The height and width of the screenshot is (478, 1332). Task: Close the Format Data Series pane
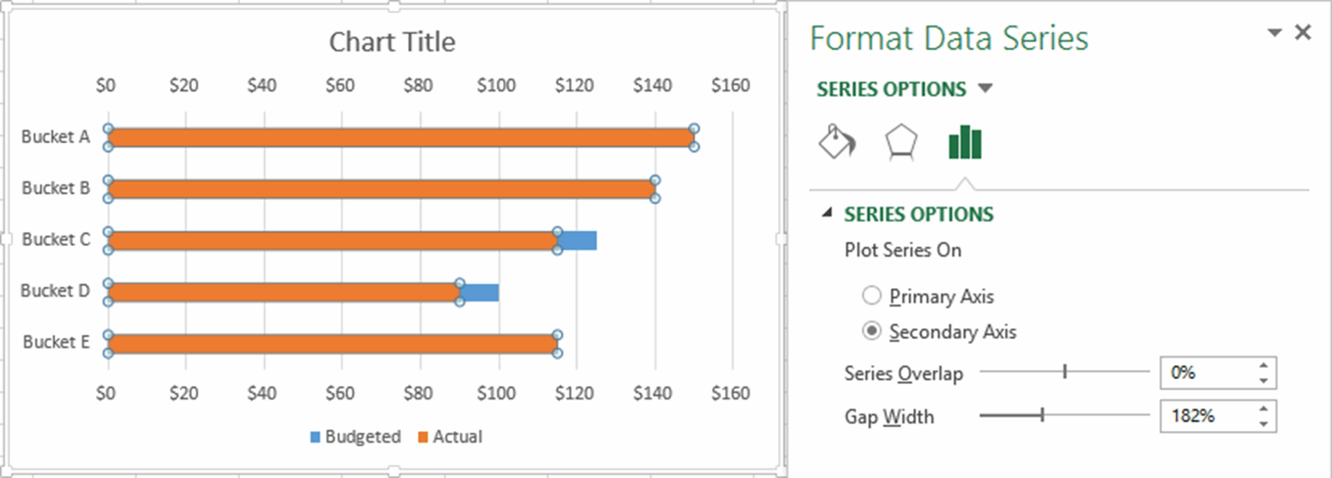coord(1303,32)
